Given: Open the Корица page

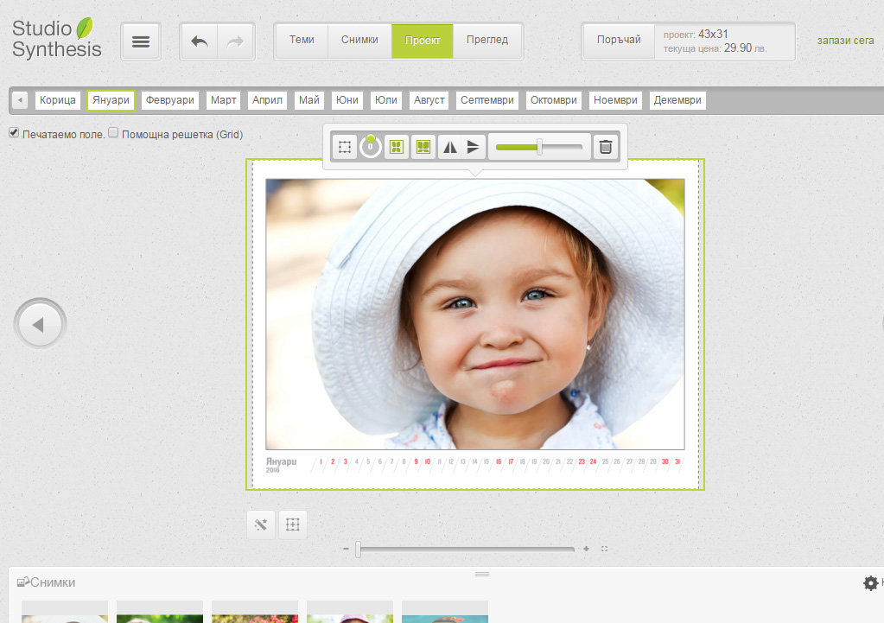Looking at the screenshot, I should (x=58, y=100).
